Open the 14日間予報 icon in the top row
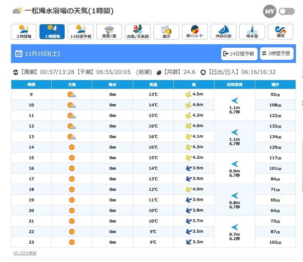This screenshot has height=262, width=303. 81,32
